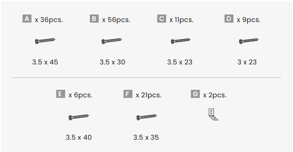Click the "3.5 x 40" size label
Viewport: 293px width, 152px height.
(79, 137)
